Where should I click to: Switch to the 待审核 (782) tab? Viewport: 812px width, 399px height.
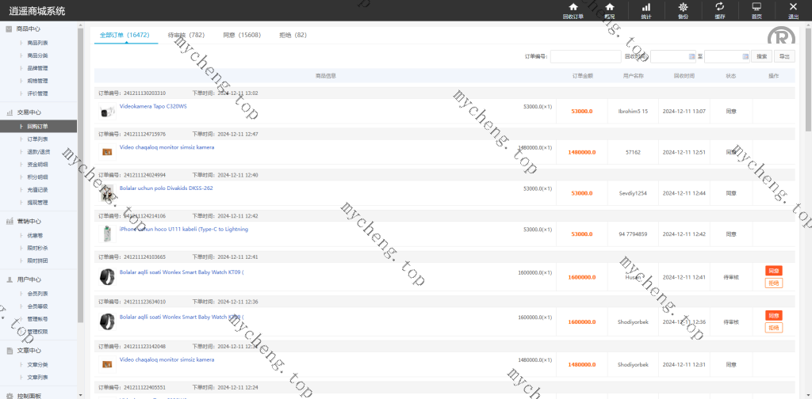pyautogui.click(x=186, y=36)
